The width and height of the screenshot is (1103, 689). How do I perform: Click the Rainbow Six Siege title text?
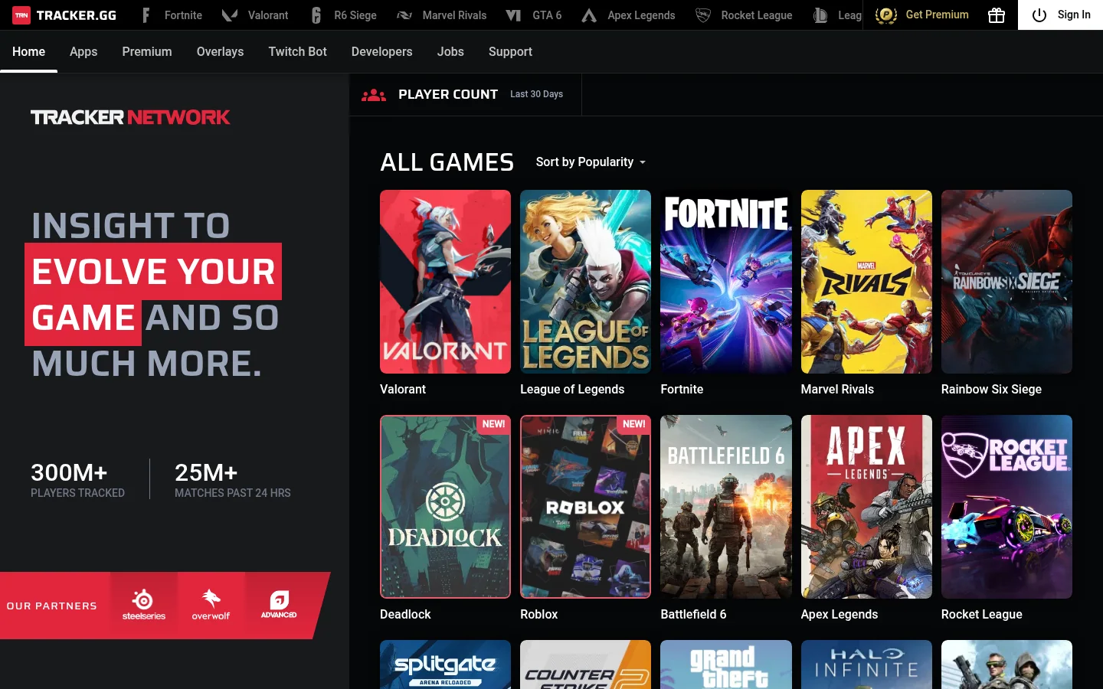(991, 389)
